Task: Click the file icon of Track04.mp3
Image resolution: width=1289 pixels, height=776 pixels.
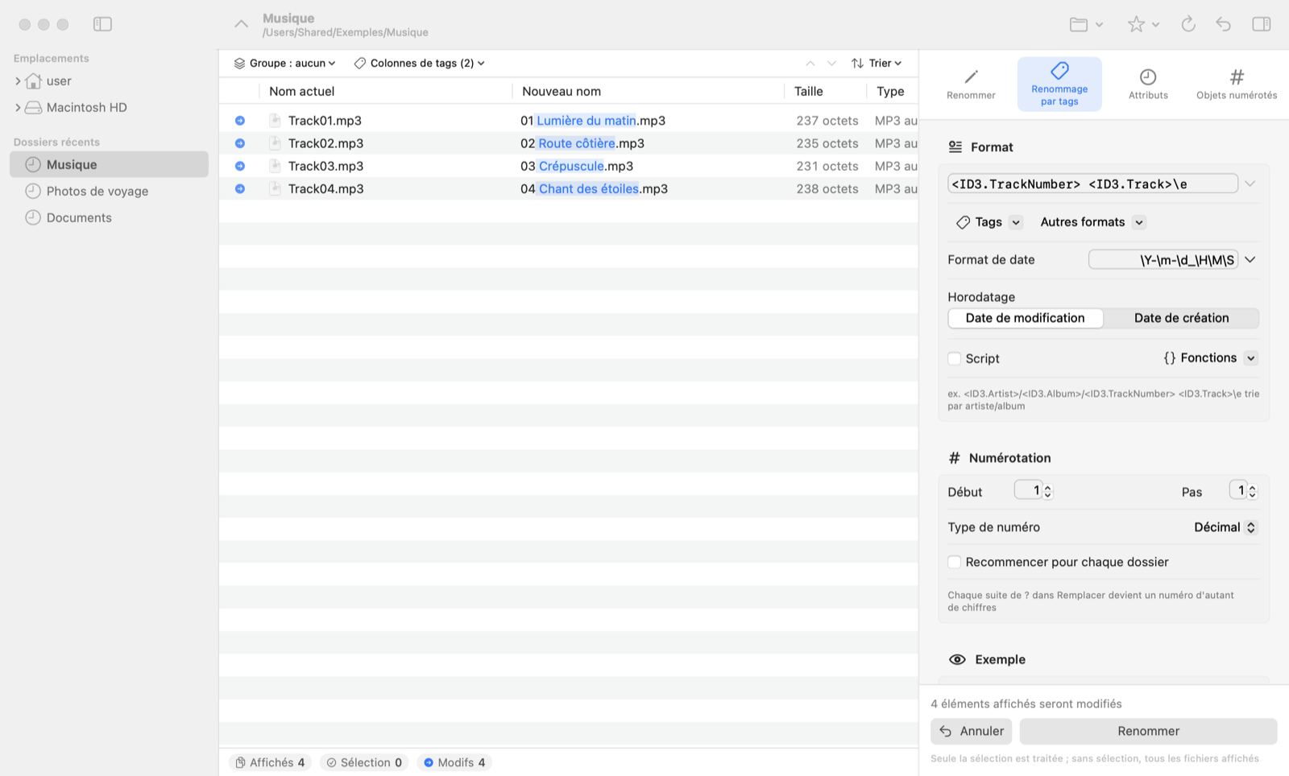Action: pyautogui.click(x=275, y=188)
